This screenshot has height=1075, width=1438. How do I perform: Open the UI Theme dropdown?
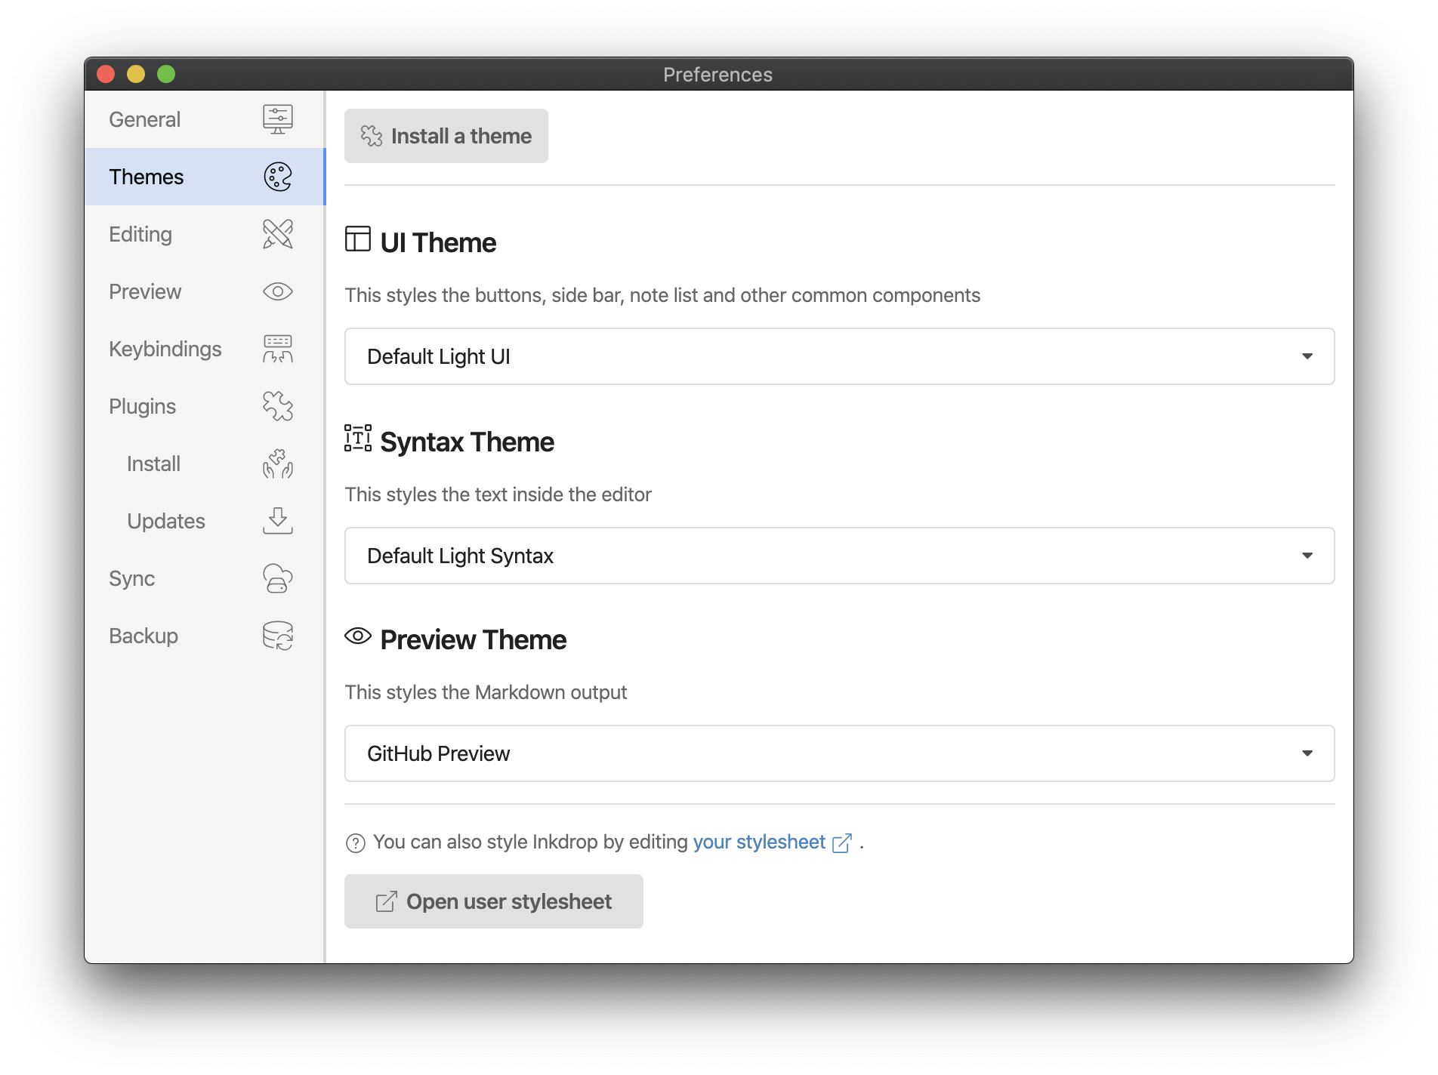[x=839, y=356]
